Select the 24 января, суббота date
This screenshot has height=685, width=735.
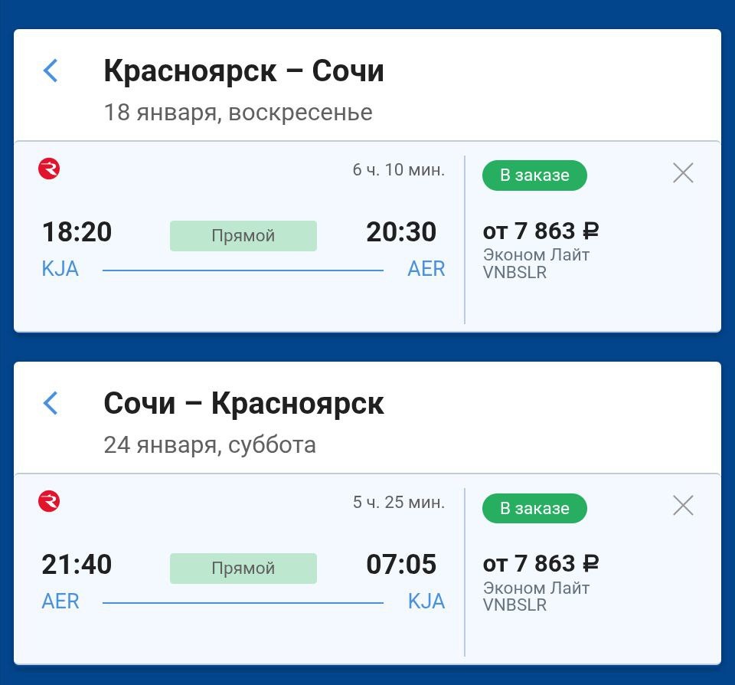210,444
